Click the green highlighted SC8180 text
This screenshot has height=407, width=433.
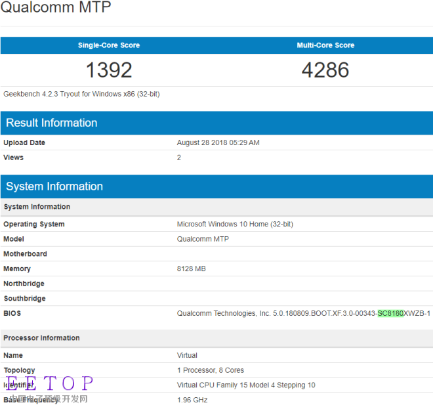pyautogui.click(x=390, y=313)
